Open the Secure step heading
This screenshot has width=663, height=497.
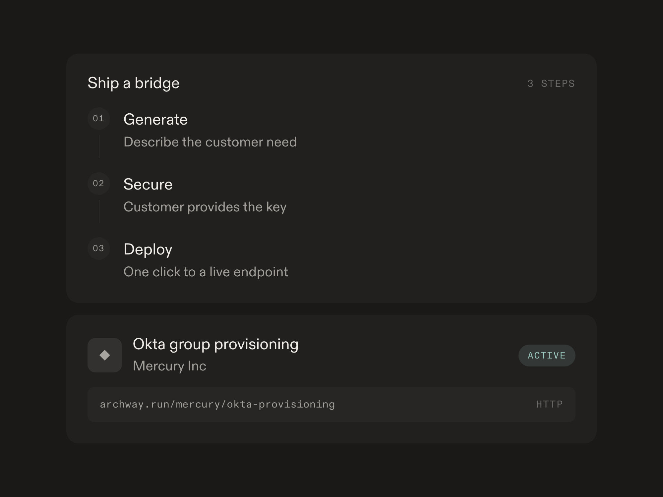148,184
